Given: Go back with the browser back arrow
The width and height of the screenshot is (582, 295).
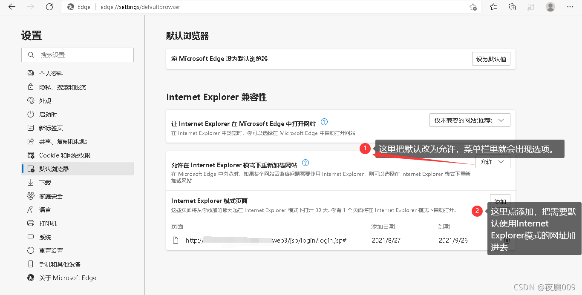Looking at the screenshot, I should 12,7.
